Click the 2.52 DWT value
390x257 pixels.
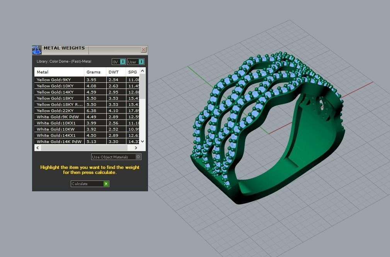tap(113, 129)
